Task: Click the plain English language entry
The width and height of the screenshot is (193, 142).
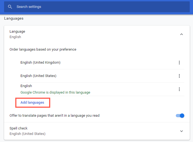Action: tap(26, 86)
